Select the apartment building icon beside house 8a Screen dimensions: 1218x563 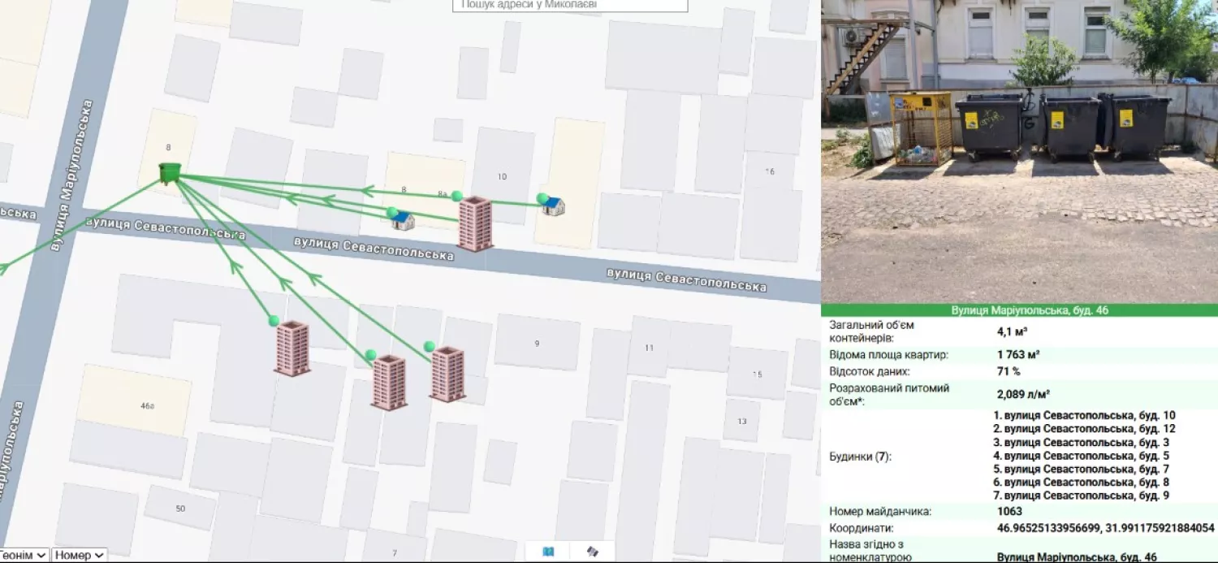click(475, 223)
